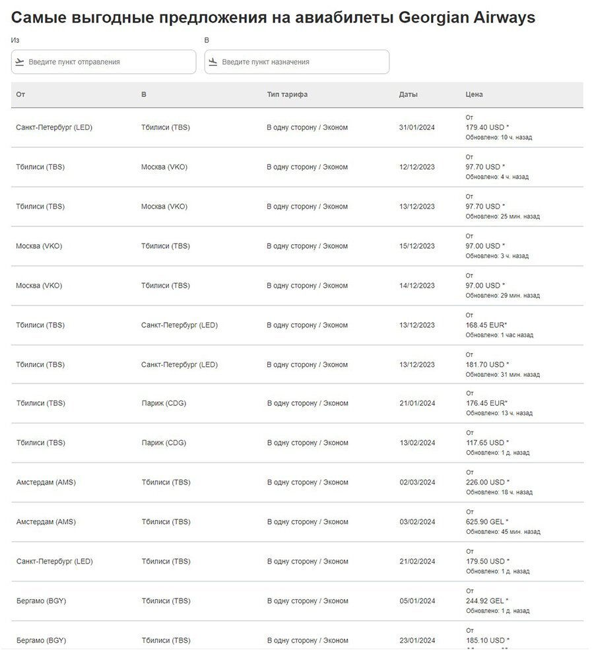This screenshot has height=654, width=594.
Task: Click the 'Цена' column header
Action: click(474, 94)
